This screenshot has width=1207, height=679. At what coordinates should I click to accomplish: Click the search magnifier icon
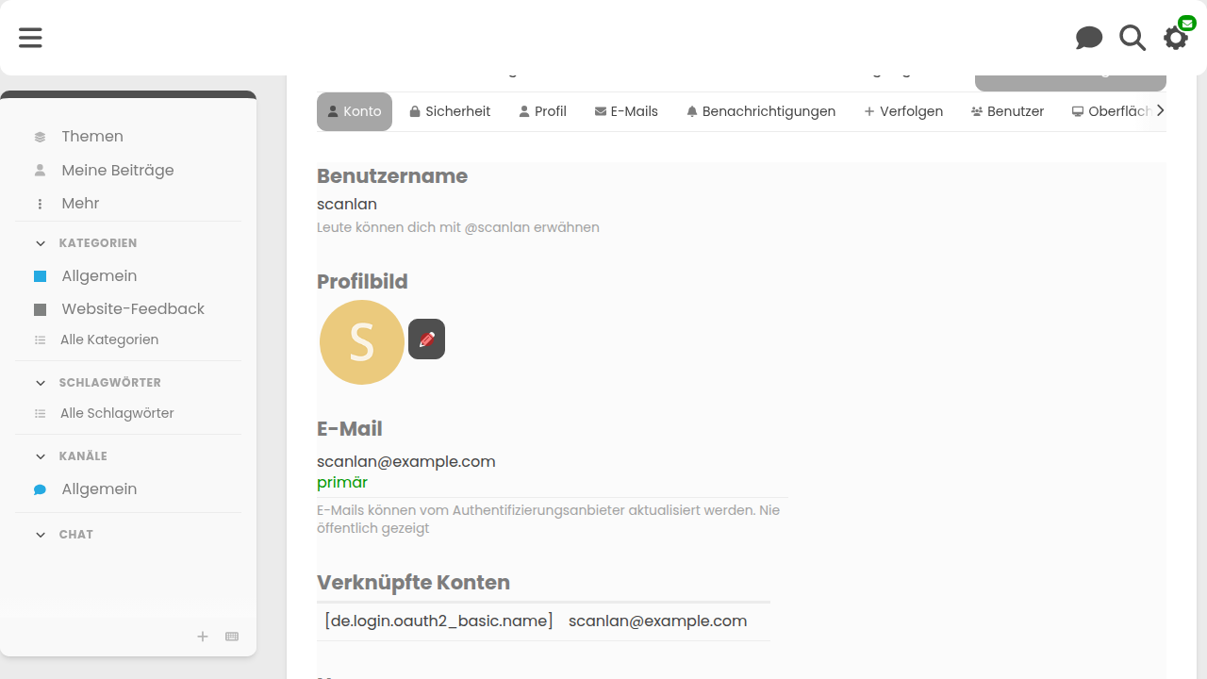pos(1133,38)
